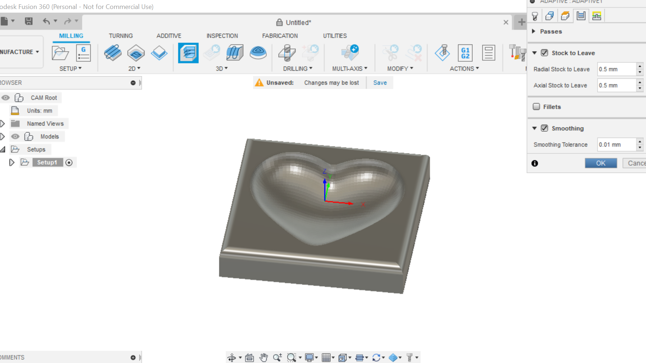Image resolution: width=646 pixels, height=363 pixels.
Task: Open the Tool tab in the Adaptive dialog
Action: [x=535, y=15]
